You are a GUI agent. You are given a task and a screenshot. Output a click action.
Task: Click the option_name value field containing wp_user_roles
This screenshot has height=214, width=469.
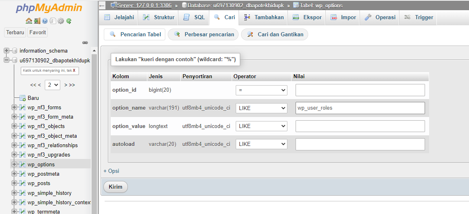click(x=360, y=108)
